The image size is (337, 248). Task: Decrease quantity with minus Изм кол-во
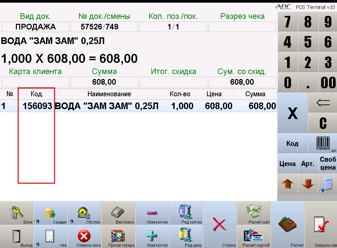[152, 213]
